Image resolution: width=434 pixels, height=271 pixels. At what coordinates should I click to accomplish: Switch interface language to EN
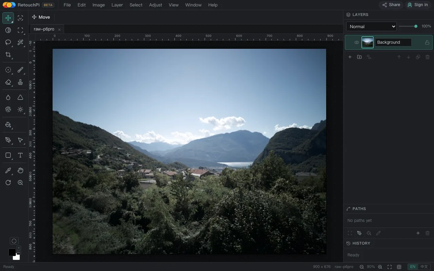click(x=413, y=267)
